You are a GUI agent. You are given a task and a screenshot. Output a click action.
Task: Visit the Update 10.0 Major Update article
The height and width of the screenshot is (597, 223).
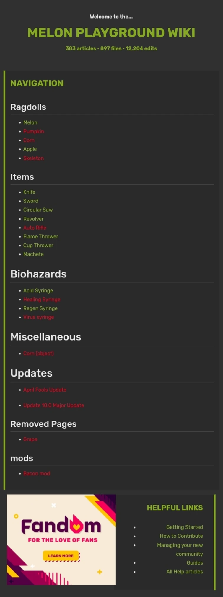tap(53, 405)
